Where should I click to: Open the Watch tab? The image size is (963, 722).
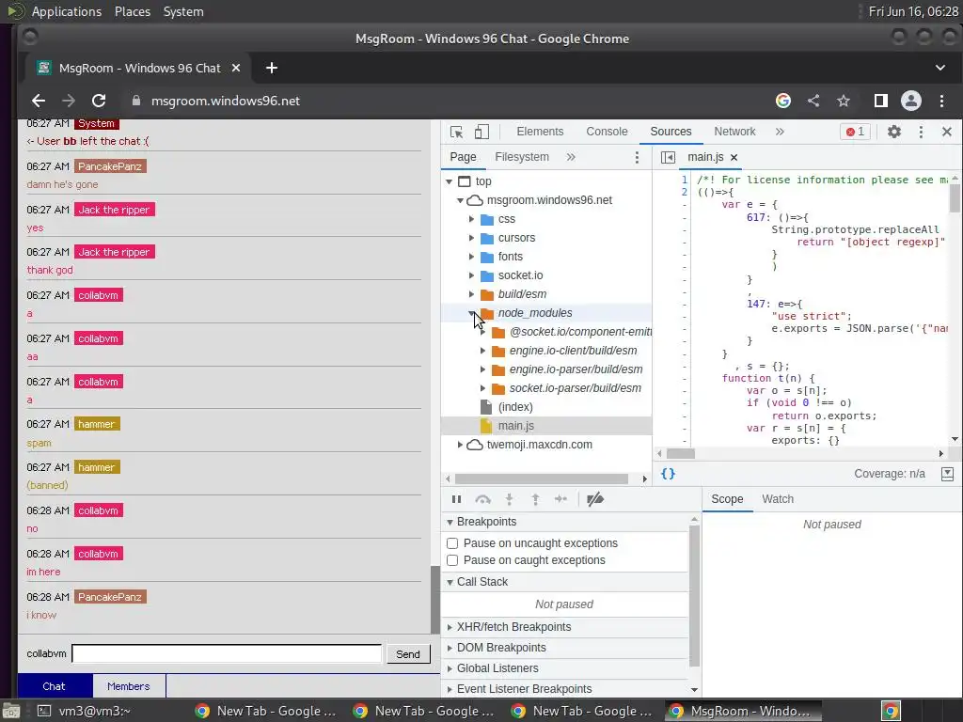click(x=778, y=499)
